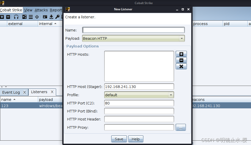Sort sessions by internal column
The image size is (251, 145).
coord(50,24)
